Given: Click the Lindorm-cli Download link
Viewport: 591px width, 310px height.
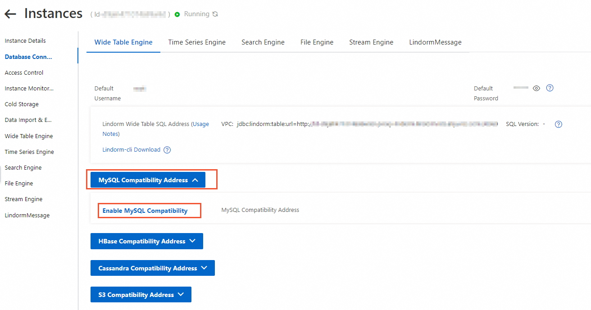Looking at the screenshot, I should pyautogui.click(x=132, y=150).
